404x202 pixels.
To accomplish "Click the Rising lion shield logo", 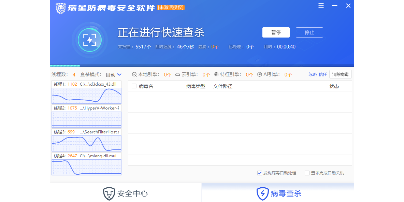I will [x=60, y=8].
